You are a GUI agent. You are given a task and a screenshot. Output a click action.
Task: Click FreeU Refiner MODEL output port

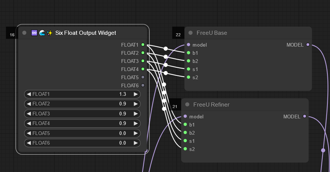[304, 117]
